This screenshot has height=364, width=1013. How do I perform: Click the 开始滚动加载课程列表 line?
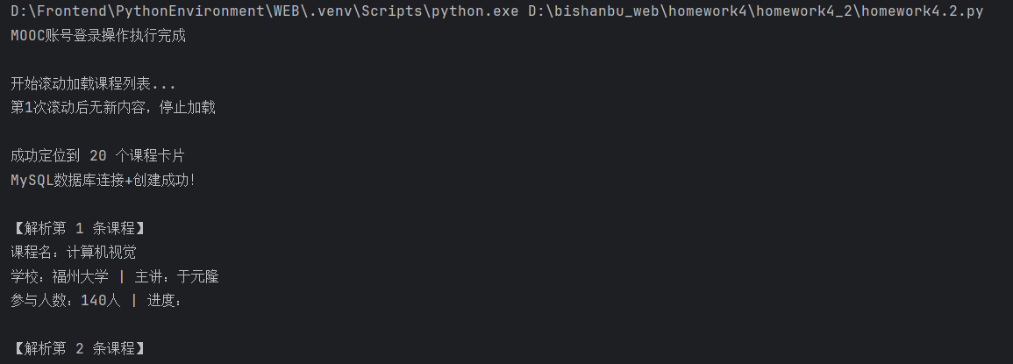[x=93, y=84]
